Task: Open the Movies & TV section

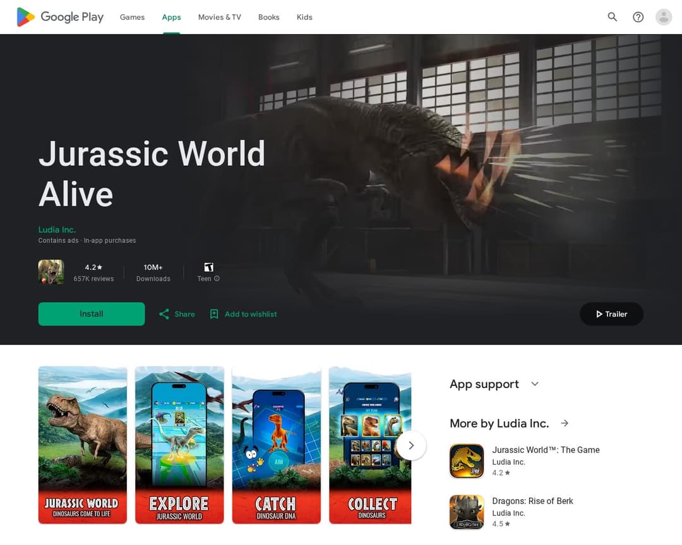Action: coord(219,17)
